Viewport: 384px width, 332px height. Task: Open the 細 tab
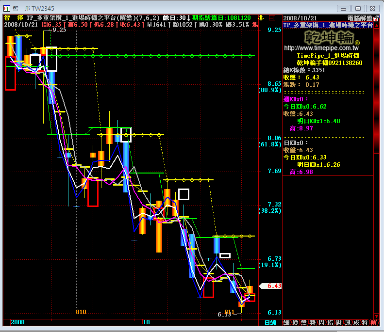(286, 322)
